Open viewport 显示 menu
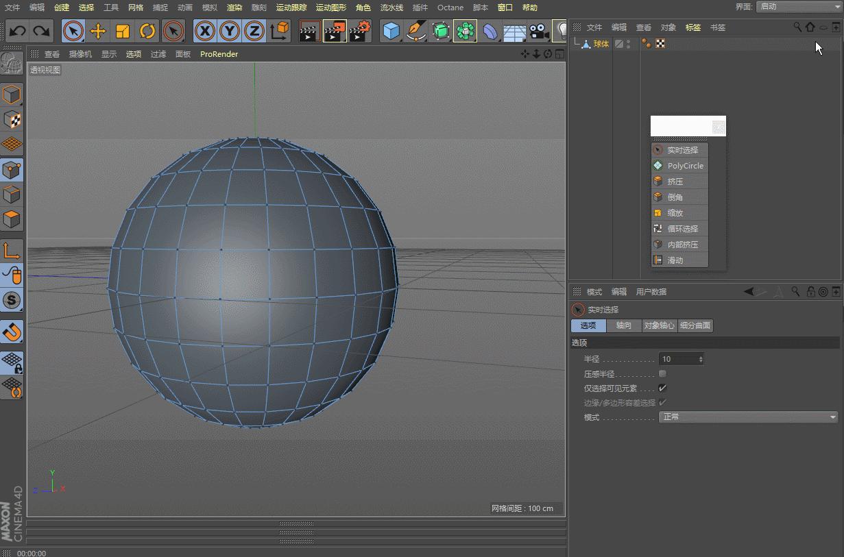 109,54
